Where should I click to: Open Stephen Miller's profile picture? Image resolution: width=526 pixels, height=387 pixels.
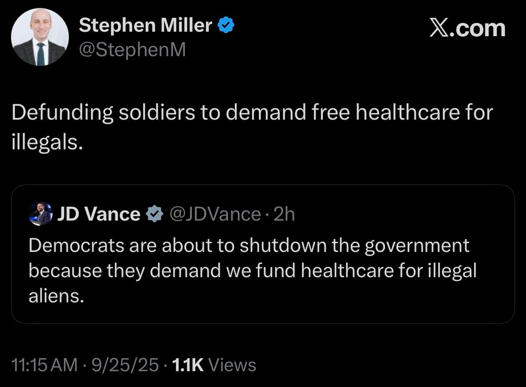click(40, 37)
